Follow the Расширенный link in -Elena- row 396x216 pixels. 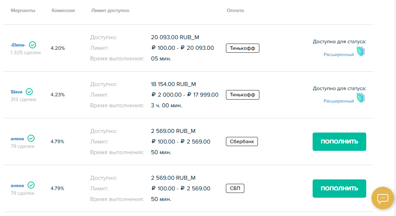[338, 55]
